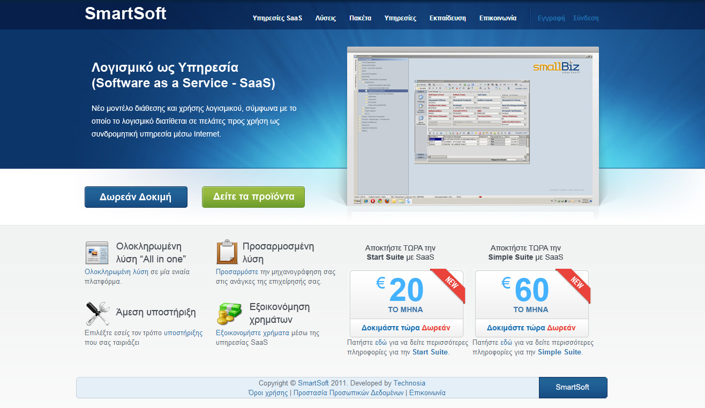Screen dimensions: 705x408
Task: Click Δοκιμάστε τώρα Δωρεάν under €60
Action: pyautogui.click(x=531, y=328)
